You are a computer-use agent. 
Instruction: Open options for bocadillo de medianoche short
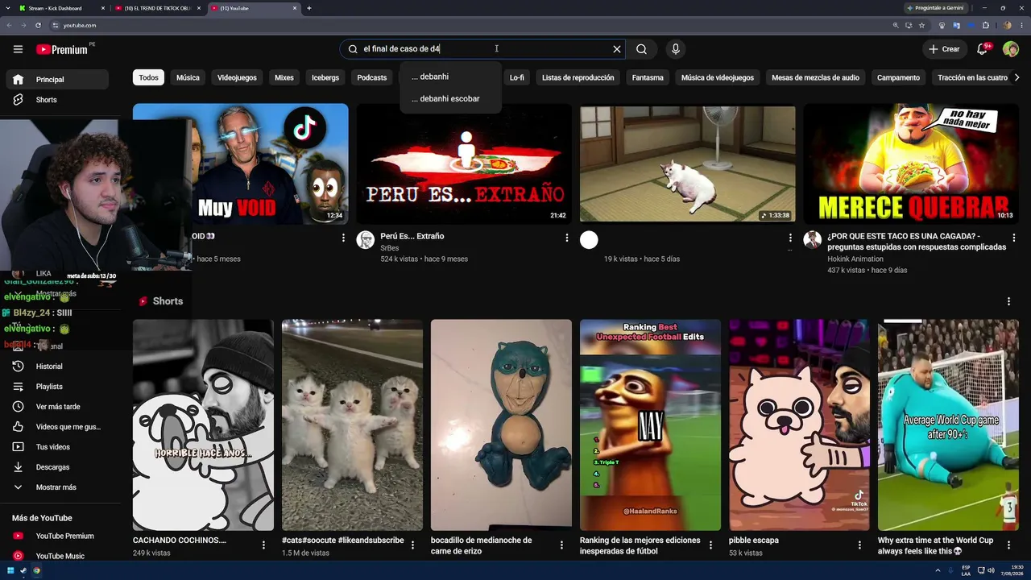tap(561, 545)
